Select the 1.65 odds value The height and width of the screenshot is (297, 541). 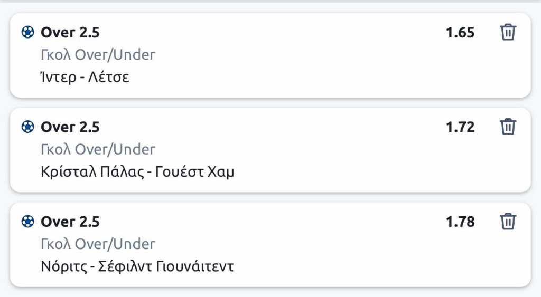click(x=460, y=33)
